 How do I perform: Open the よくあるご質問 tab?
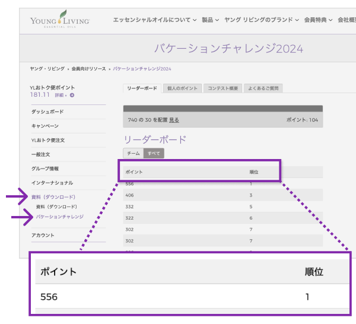(263, 88)
